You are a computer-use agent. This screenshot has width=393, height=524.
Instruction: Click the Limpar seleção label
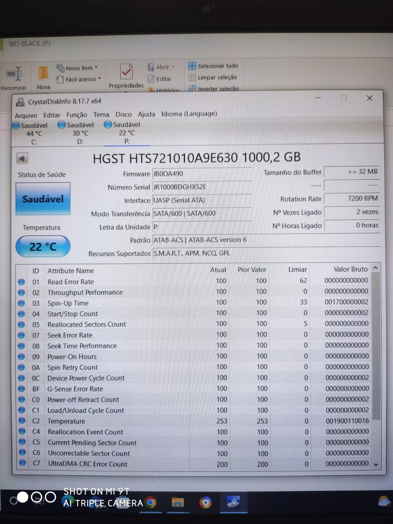(217, 78)
